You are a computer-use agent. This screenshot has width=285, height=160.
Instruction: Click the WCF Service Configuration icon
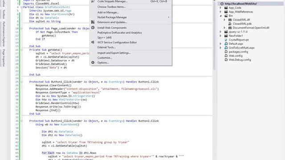tap(93, 42)
